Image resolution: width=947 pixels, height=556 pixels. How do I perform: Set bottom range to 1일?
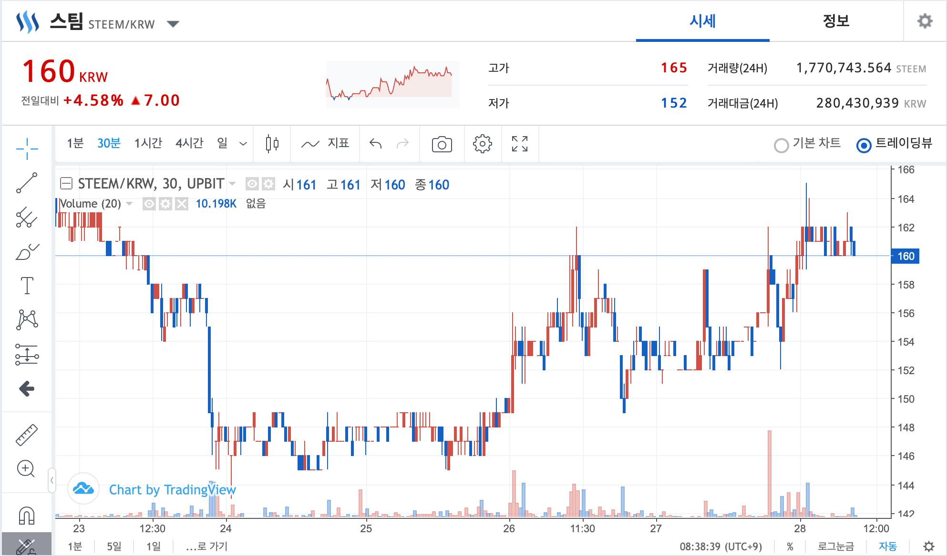153,546
